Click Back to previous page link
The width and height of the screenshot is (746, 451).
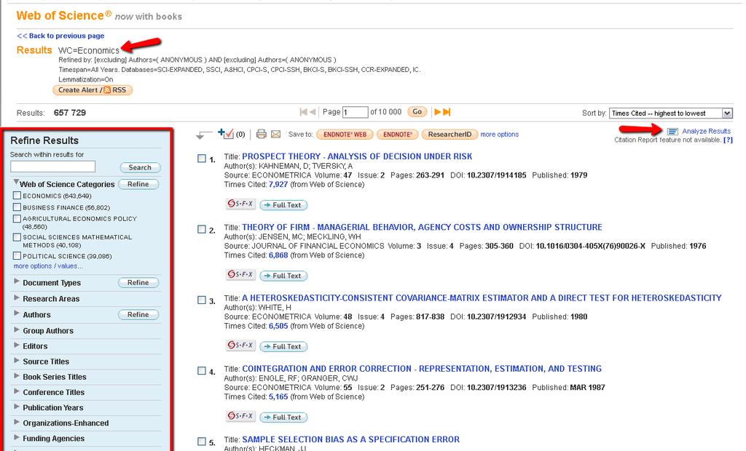click(60, 36)
